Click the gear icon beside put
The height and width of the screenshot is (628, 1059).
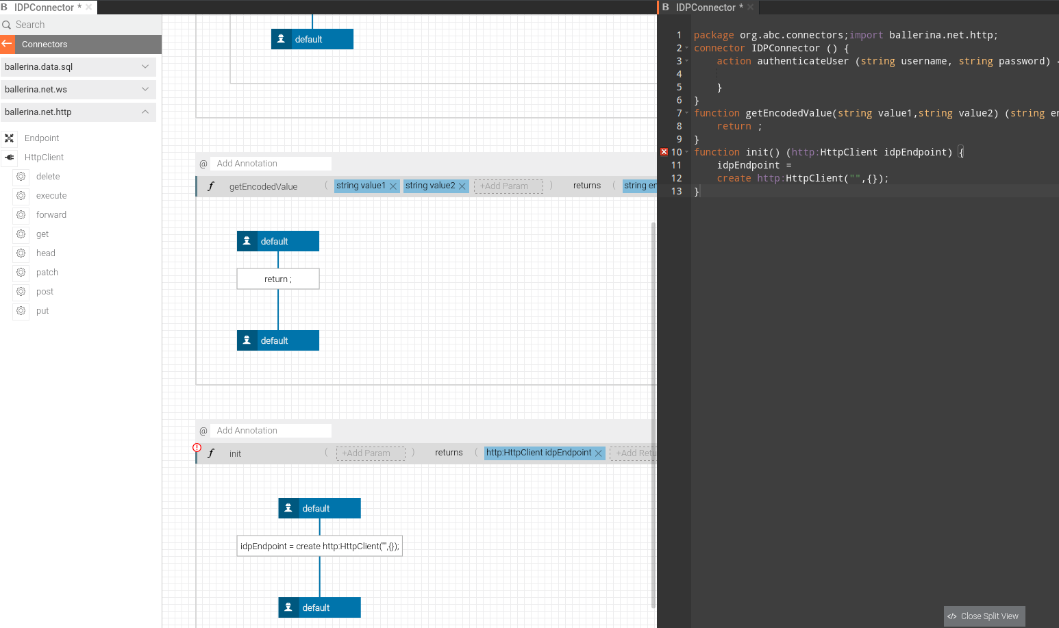pos(21,311)
